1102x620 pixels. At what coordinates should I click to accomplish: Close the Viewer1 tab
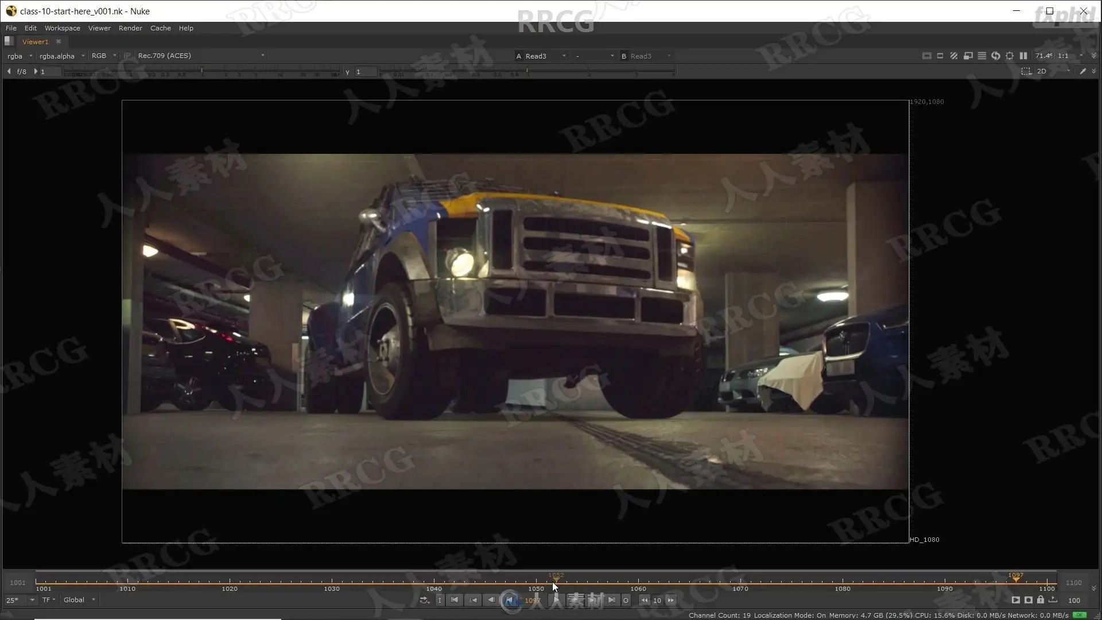pos(59,41)
